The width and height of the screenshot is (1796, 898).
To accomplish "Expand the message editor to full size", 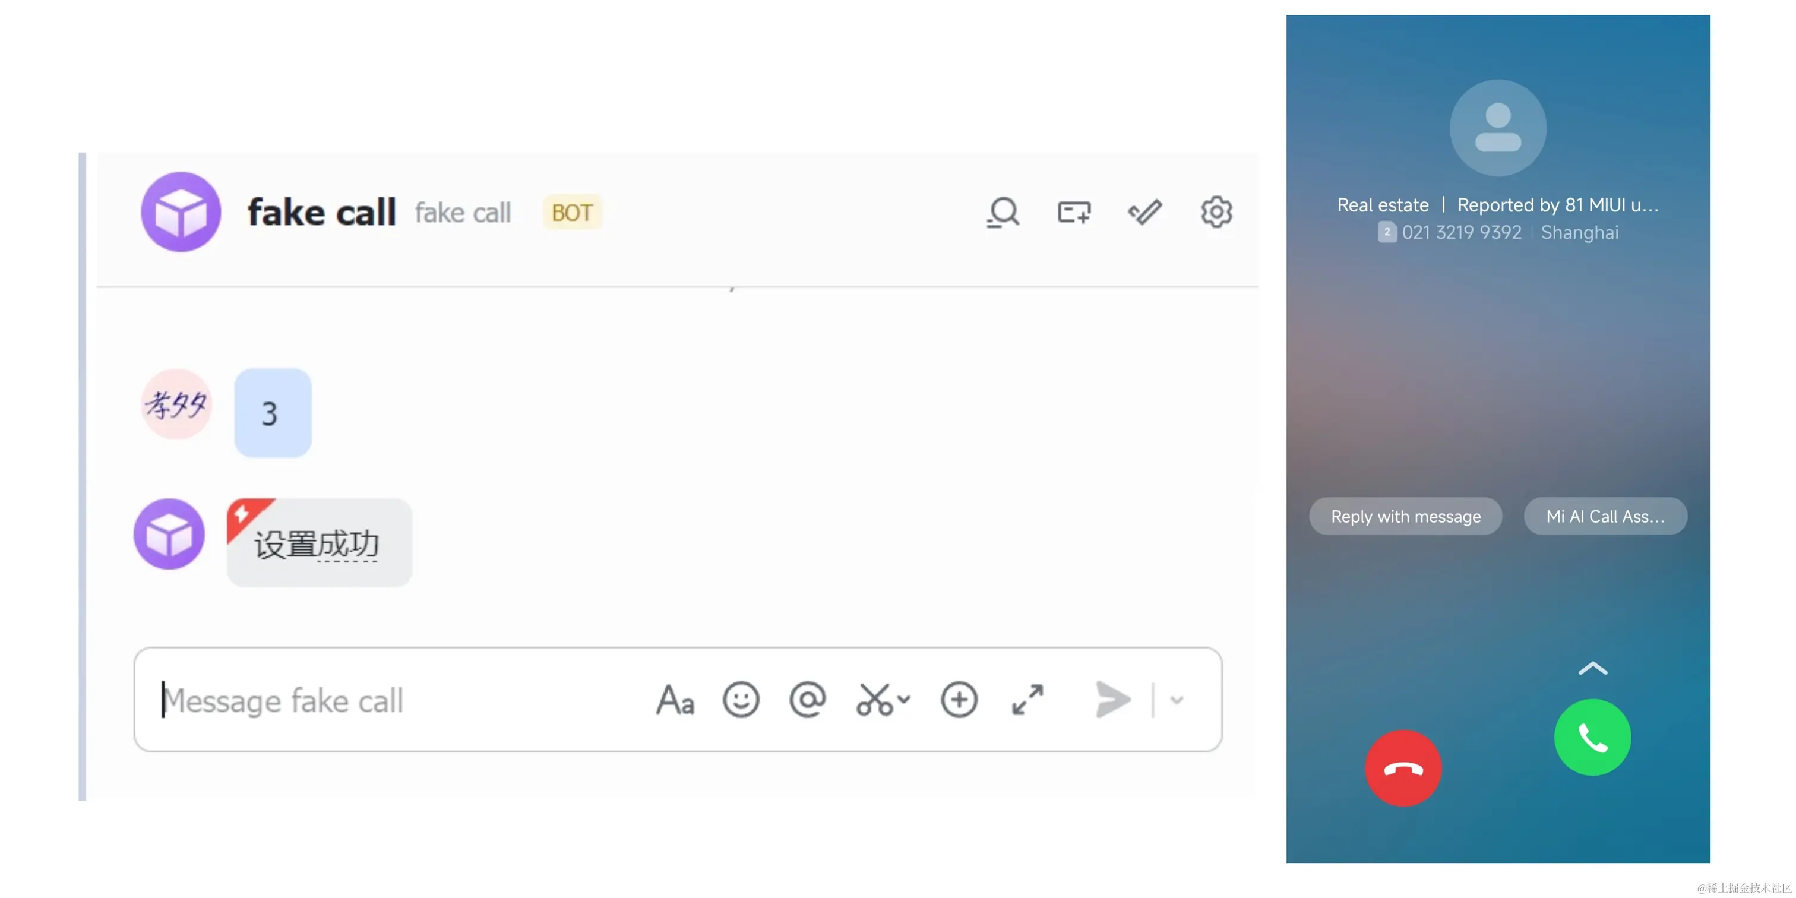I will point(1027,699).
